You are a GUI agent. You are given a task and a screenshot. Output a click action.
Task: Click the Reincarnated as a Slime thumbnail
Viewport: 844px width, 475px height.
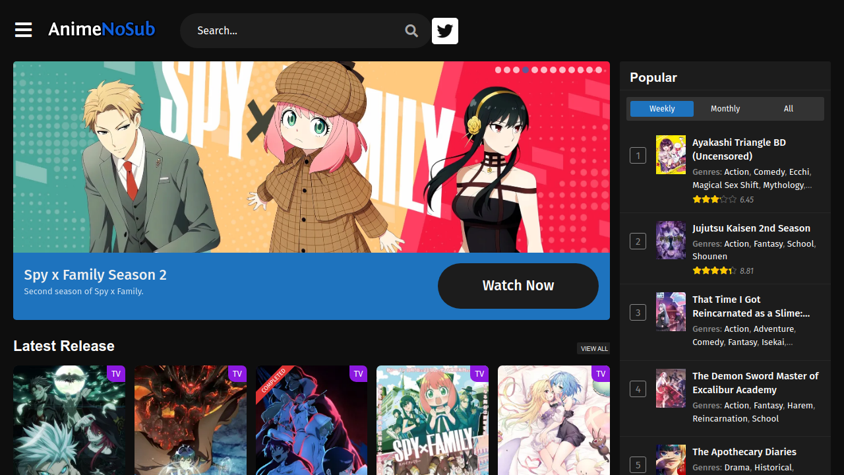[671, 311]
